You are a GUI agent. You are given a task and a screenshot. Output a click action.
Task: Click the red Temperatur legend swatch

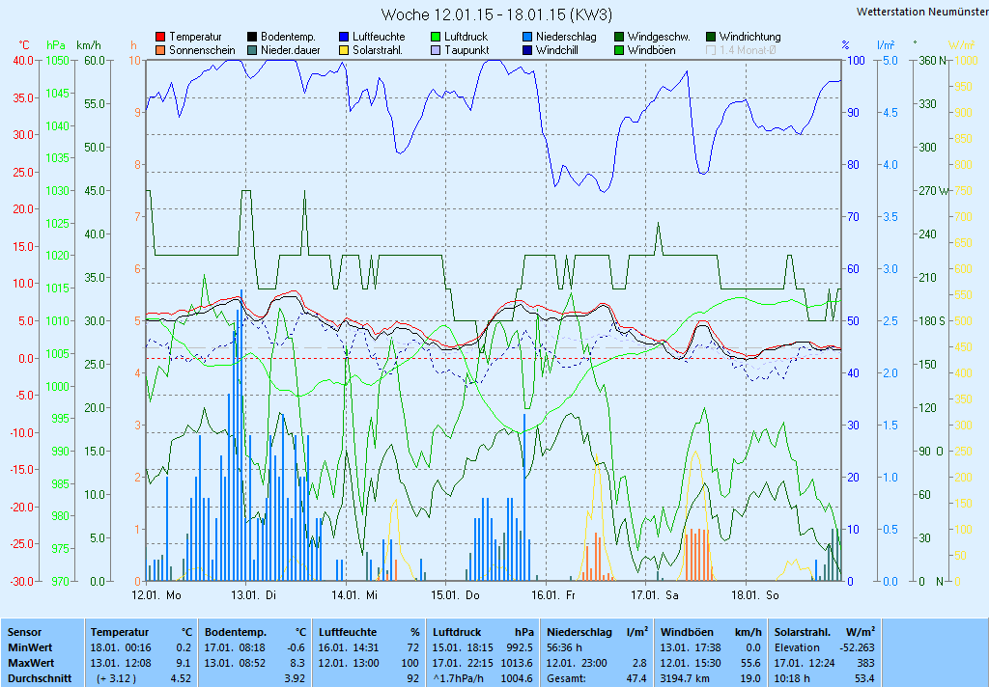point(160,38)
